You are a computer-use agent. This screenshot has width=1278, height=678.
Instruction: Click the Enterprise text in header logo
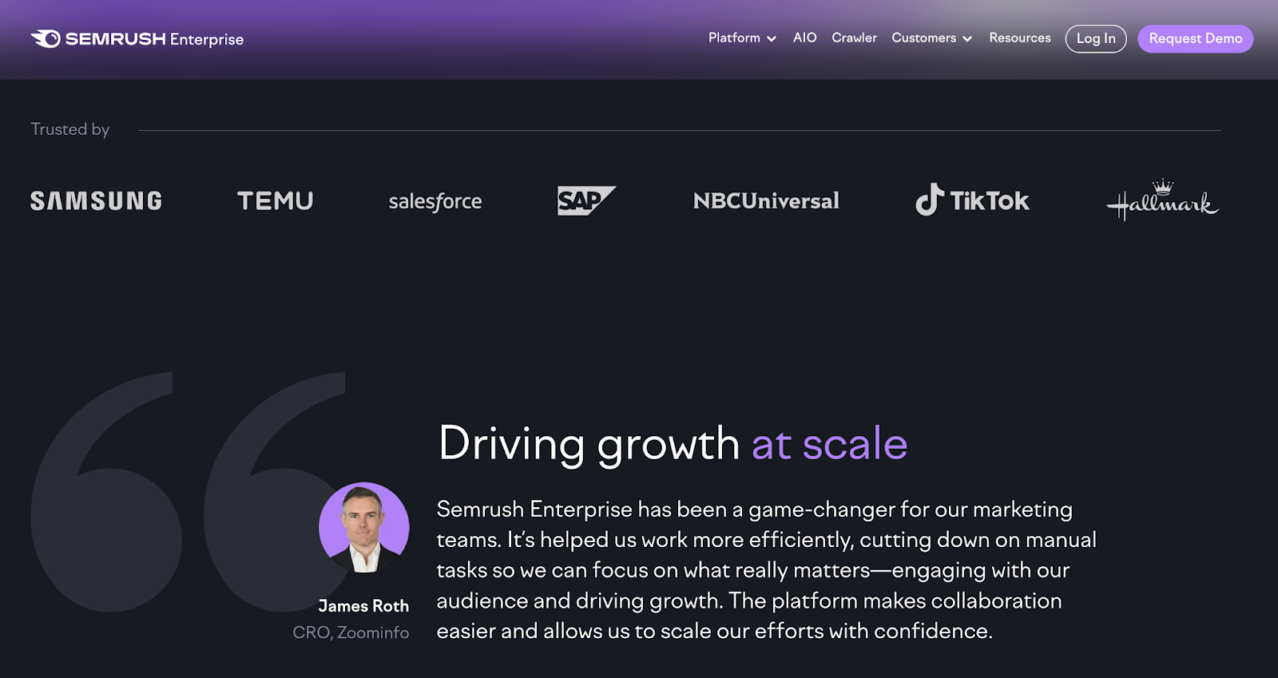tap(207, 40)
